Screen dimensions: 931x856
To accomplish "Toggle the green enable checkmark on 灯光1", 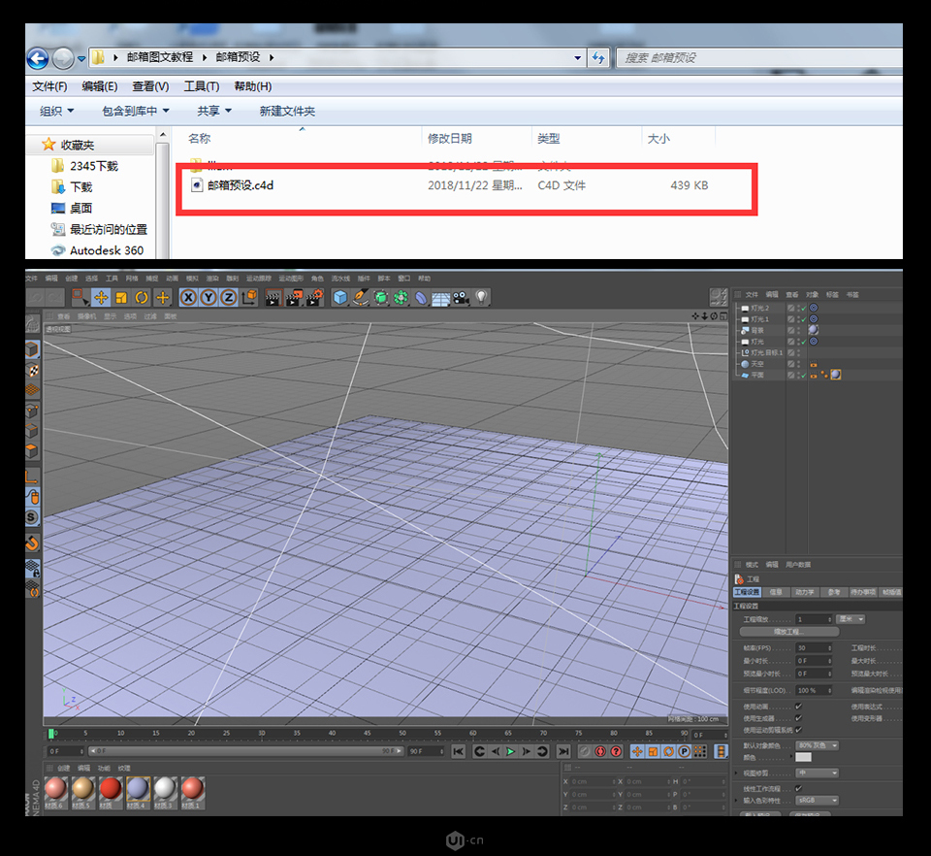I will (803, 318).
